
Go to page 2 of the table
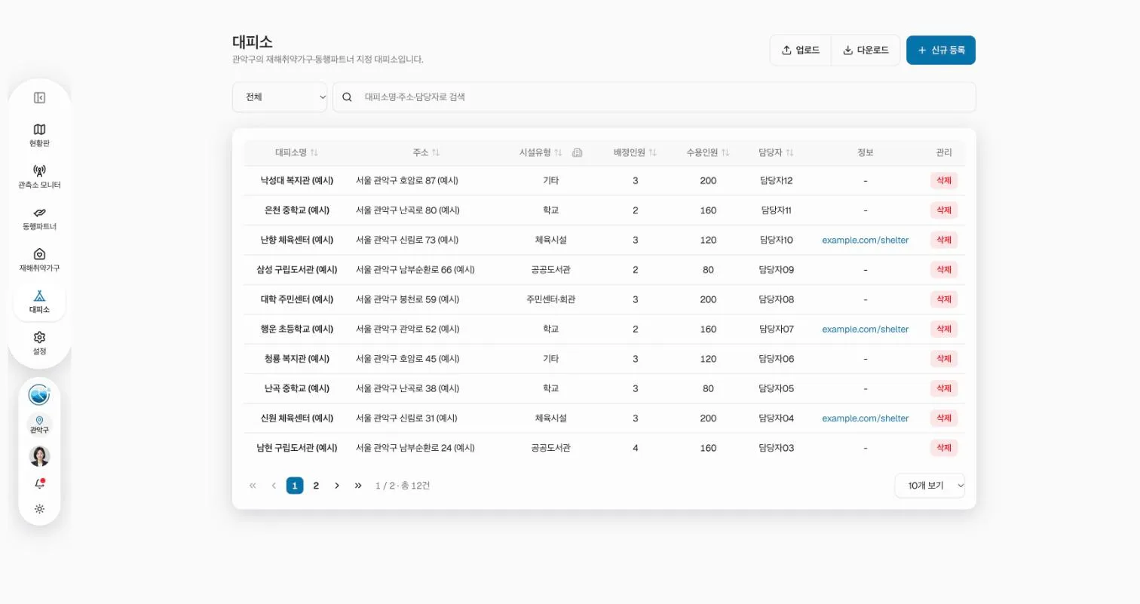[316, 486]
